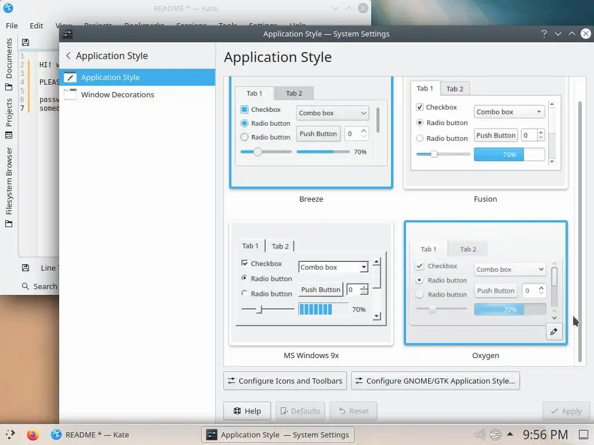
Task: Click the 70% progress bar in Fusion preview
Action: click(x=509, y=154)
